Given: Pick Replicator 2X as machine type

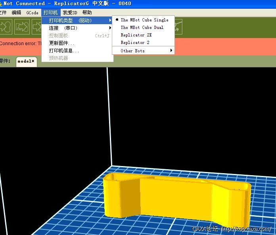Looking at the screenshot, I should tap(136, 35).
